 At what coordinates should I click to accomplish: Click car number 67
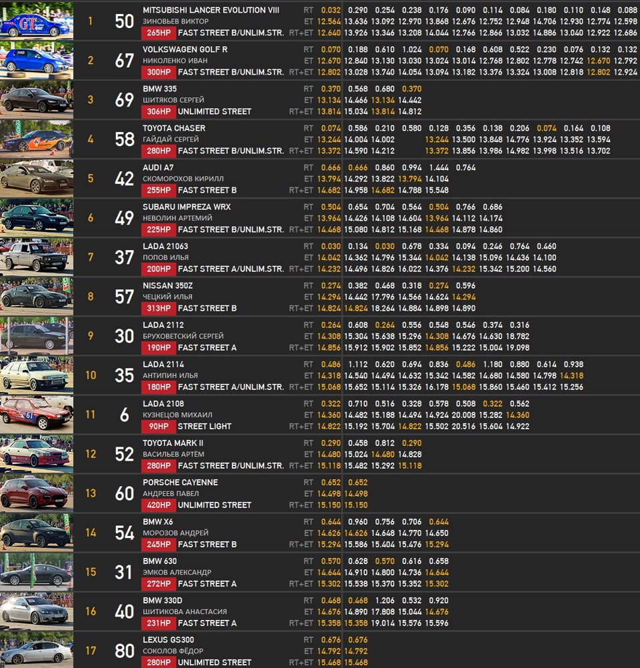point(125,61)
